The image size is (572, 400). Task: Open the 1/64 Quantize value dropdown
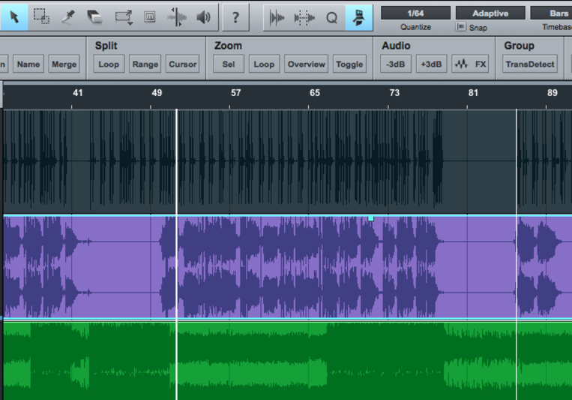(415, 14)
